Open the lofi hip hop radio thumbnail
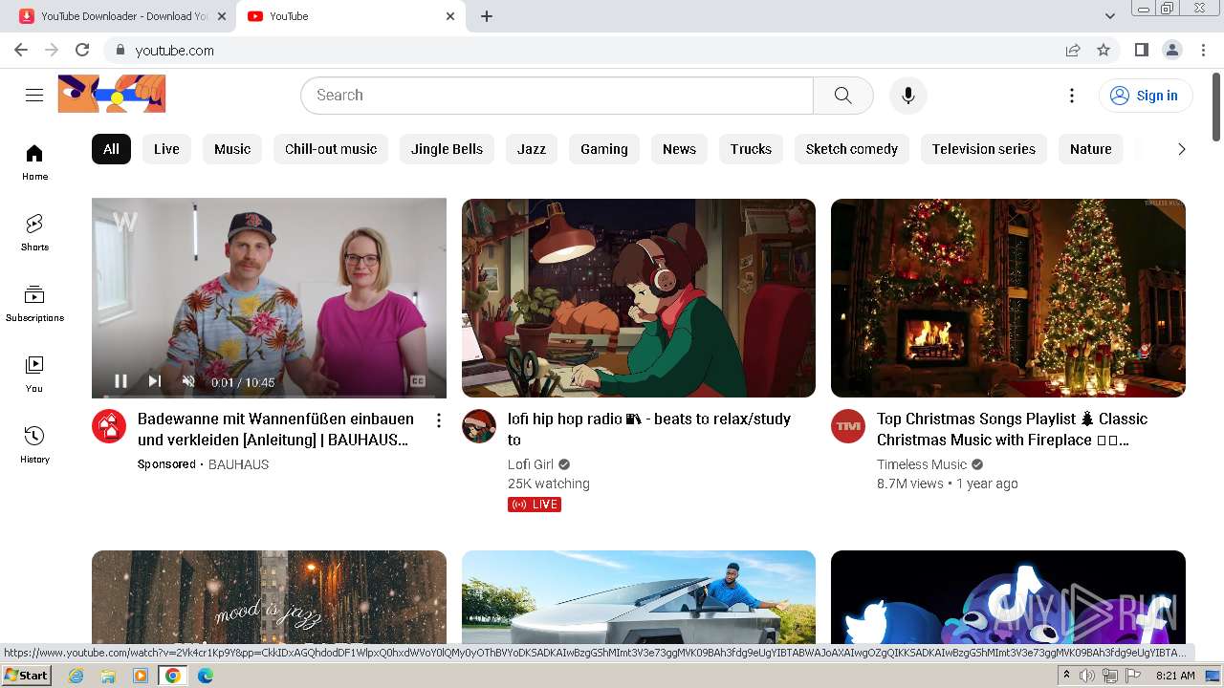The image size is (1224, 688). (x=639, y=298)
